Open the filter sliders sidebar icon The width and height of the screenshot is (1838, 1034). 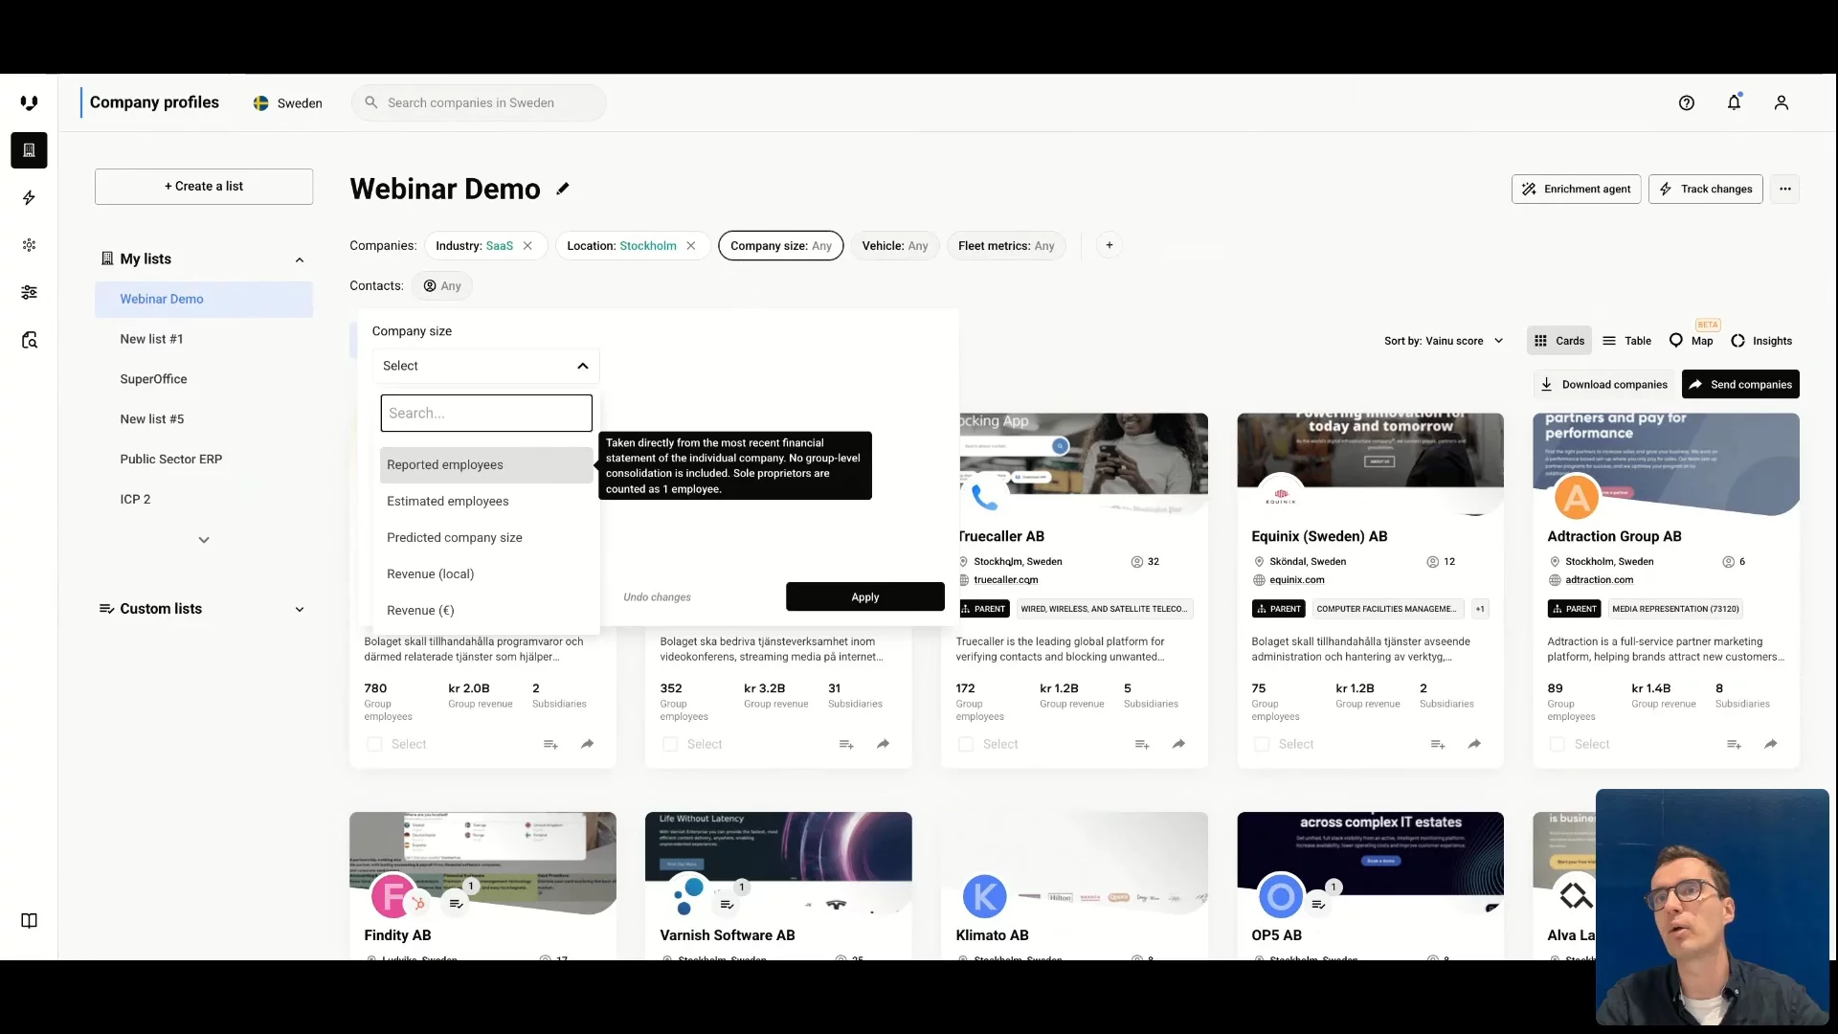point(29,292)
